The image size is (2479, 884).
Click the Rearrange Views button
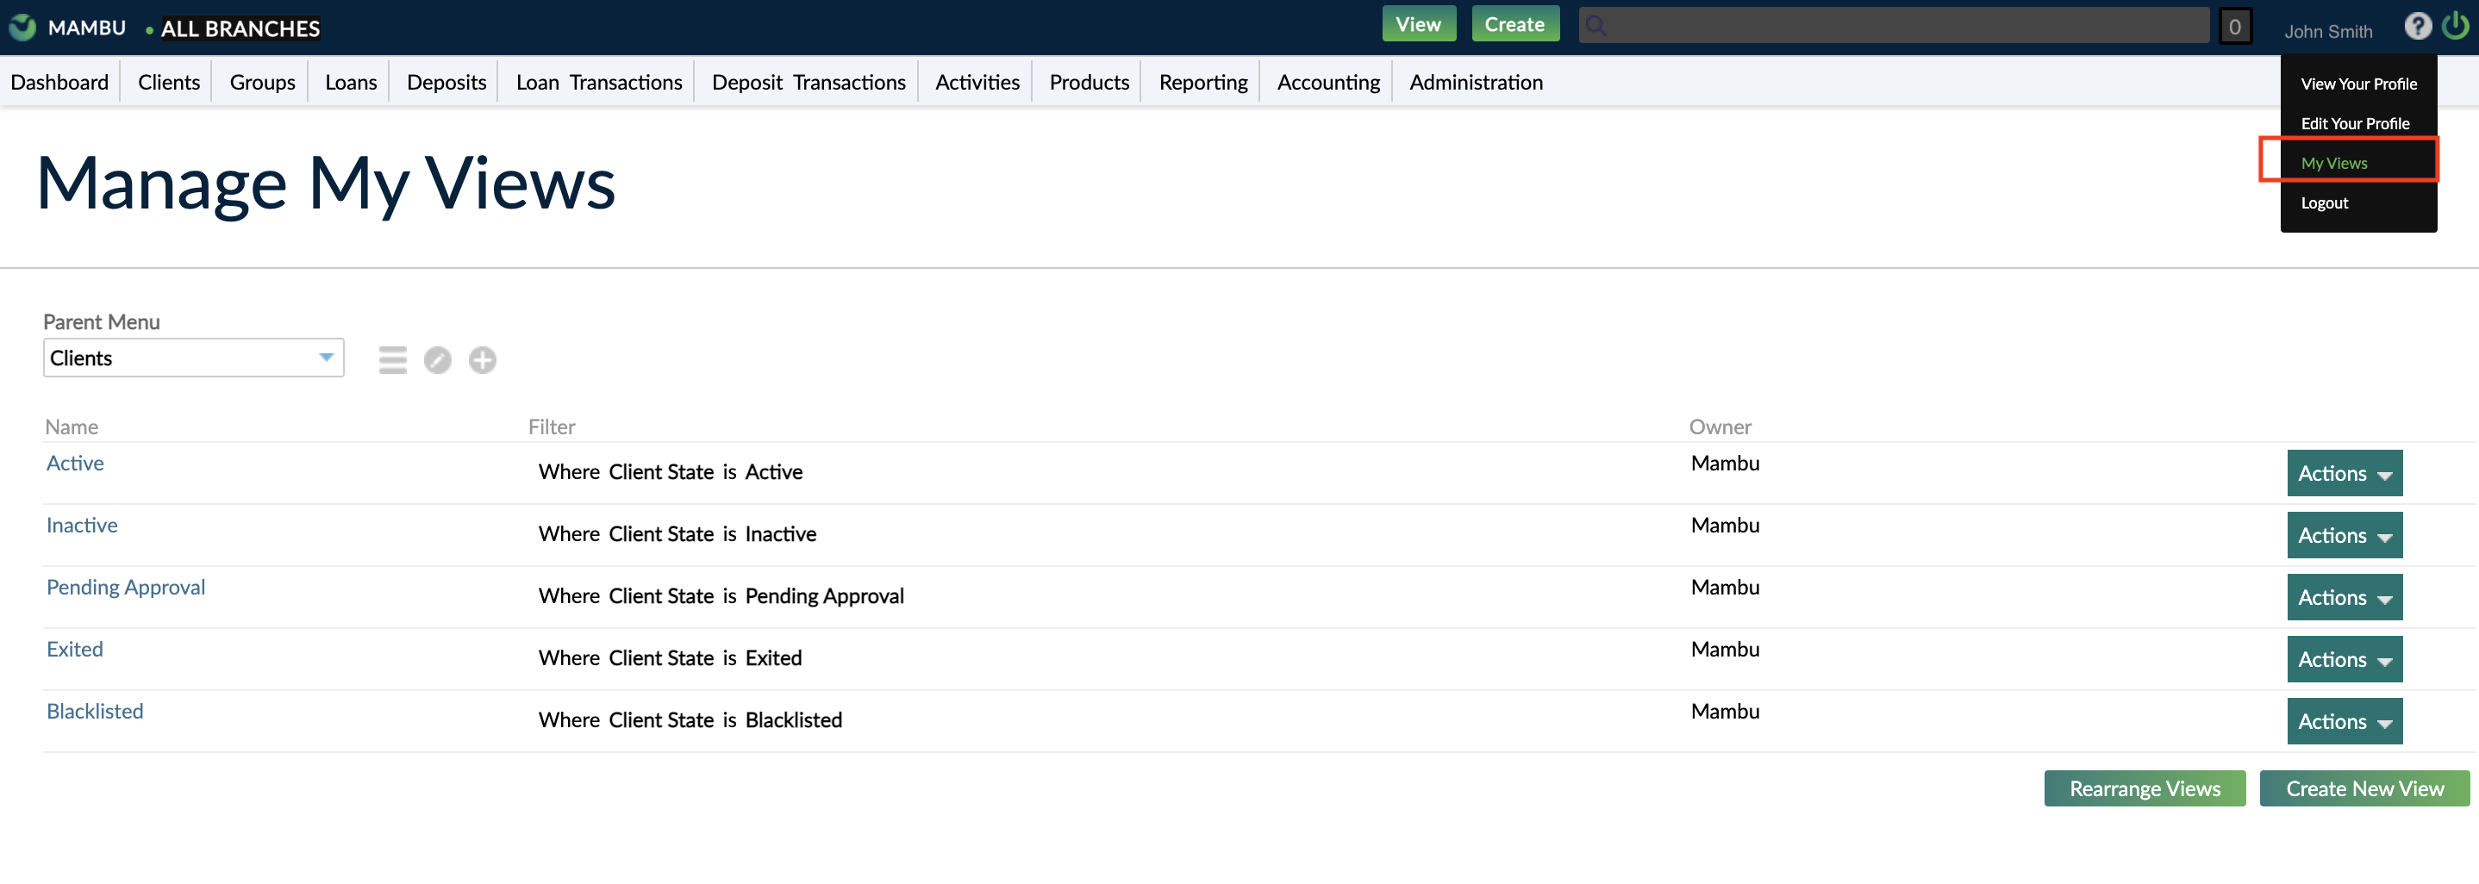pos(2145,788)
